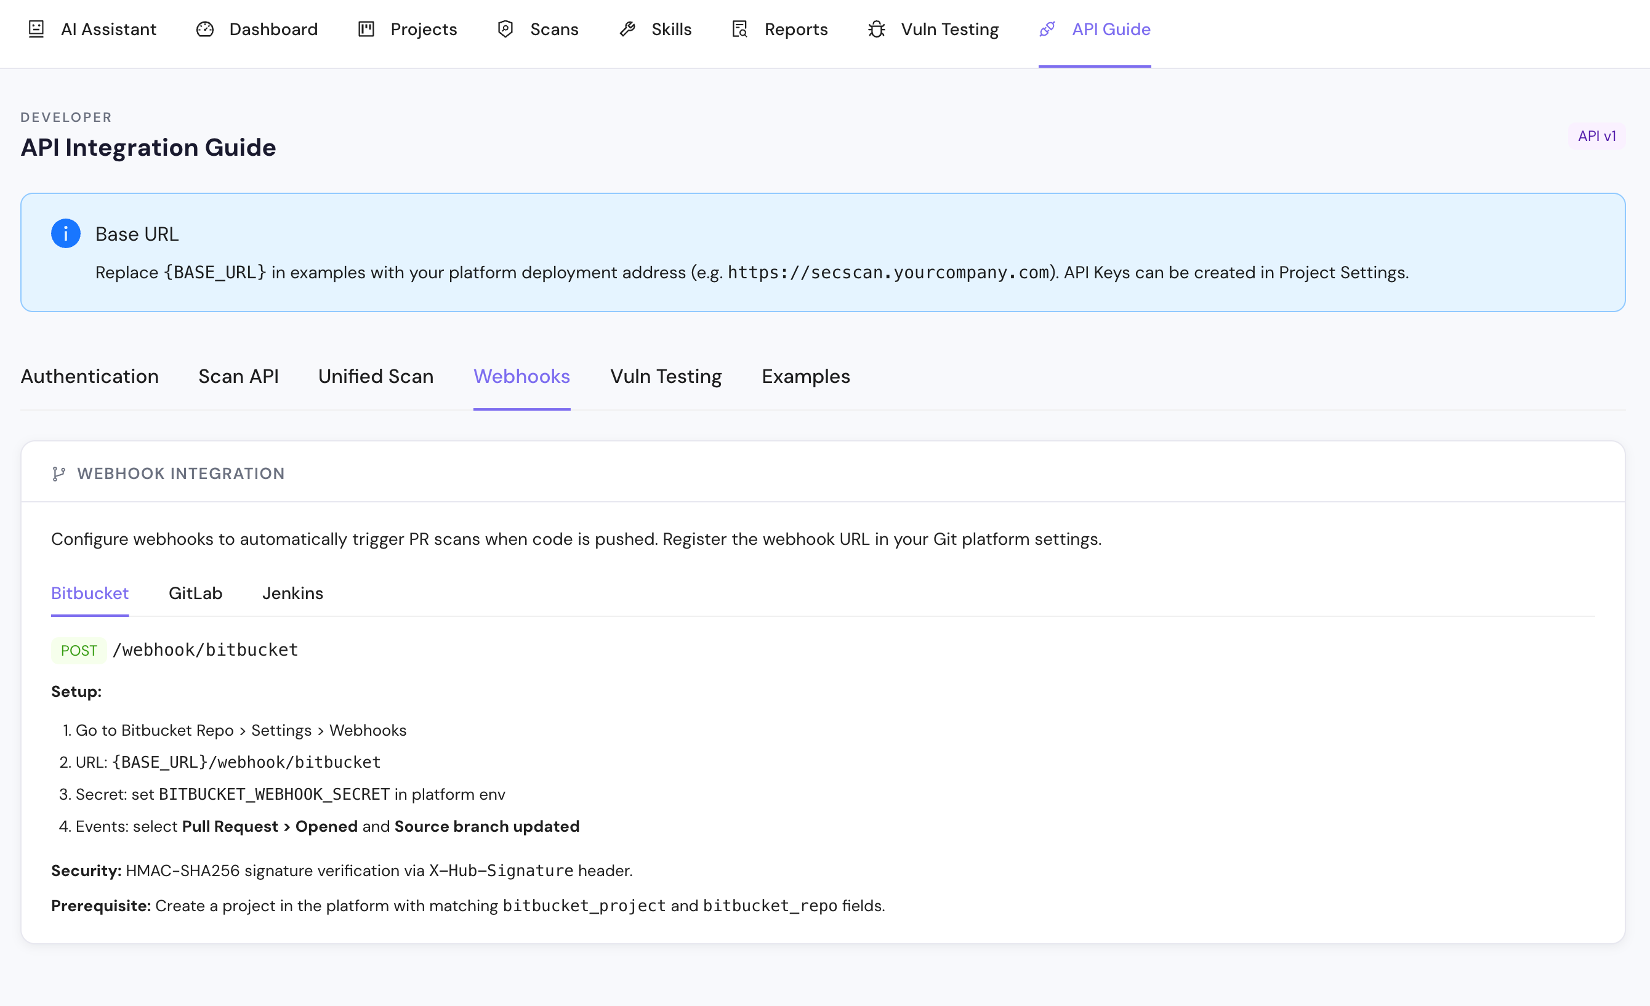This screenshot has height=1006, width=1650.
Task: Click the bitbucket_project field name
Action: (x=584, y=906)
